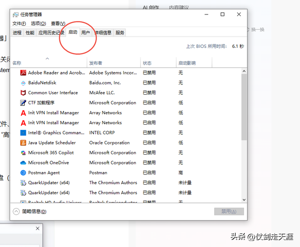Click the Postman Agent icon
The image size is (300, 247).
tap(23, 172)
